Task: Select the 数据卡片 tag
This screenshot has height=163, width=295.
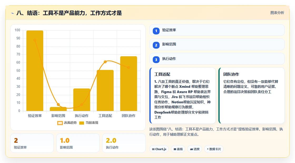Action: 214,149
